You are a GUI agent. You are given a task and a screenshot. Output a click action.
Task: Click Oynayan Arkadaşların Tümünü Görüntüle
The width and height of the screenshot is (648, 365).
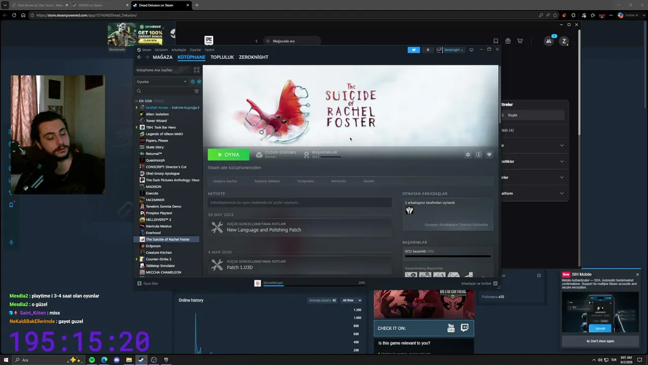(x=456, y=225)
